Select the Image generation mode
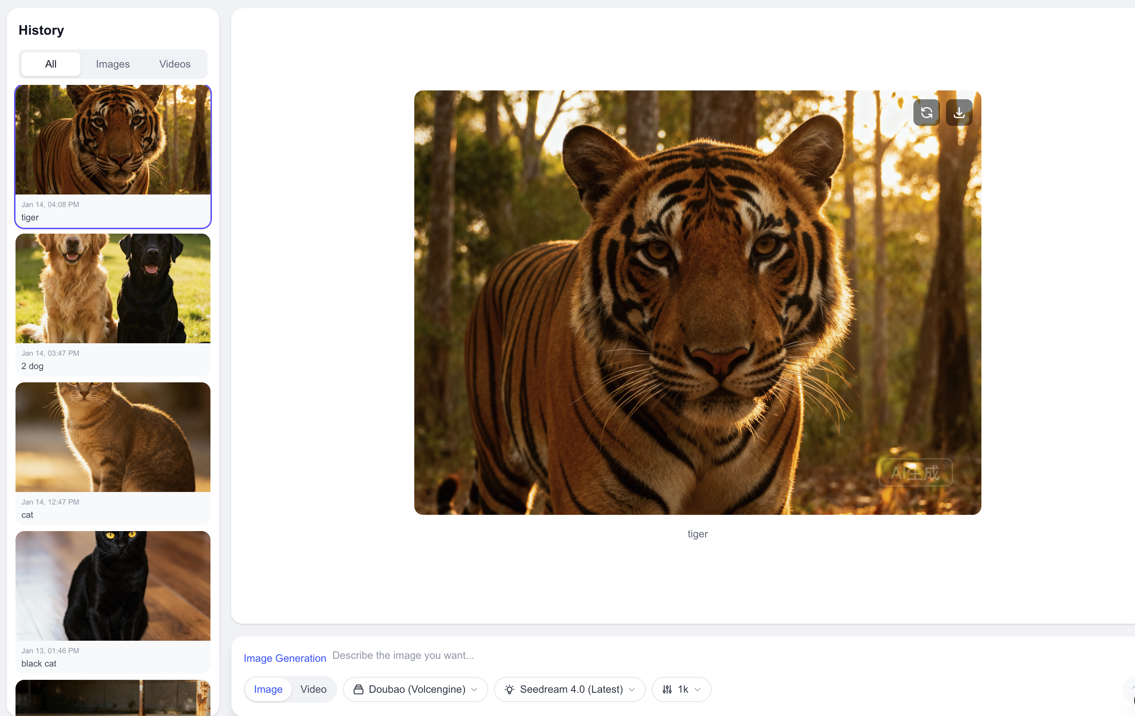Image resolution: width=1135 pixels, height=716 pixels. tap(268, 689)
